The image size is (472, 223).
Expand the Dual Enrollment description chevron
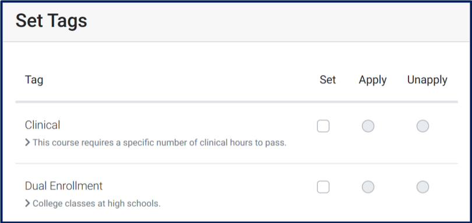(27, 204)
